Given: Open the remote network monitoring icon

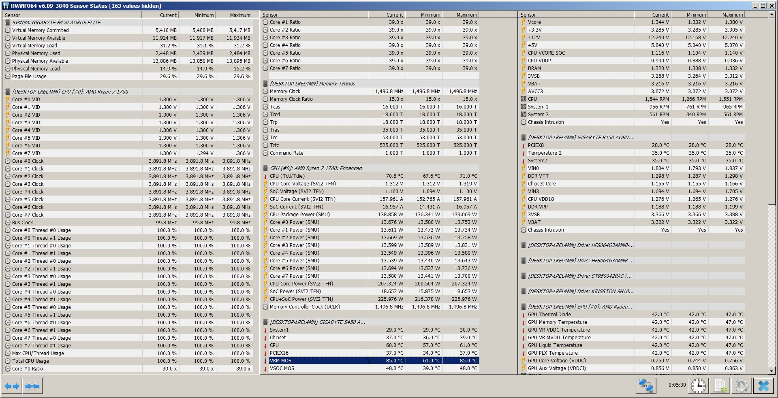Looking at the screenshot, I should click(x=645, y=386).
